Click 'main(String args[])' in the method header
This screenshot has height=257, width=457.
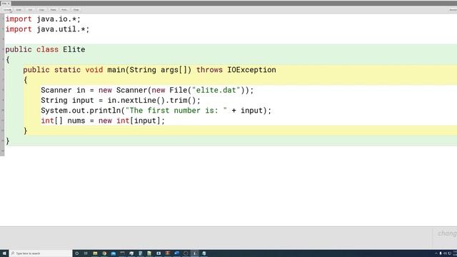[x=149, y=70]
